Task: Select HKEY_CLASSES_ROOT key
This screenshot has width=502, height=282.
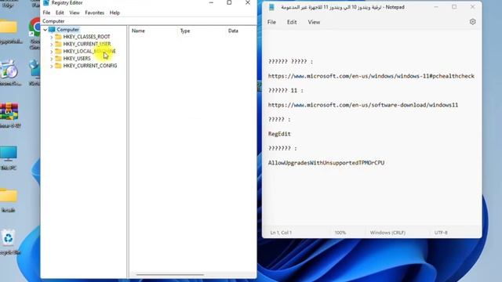Action: point(86,37)
